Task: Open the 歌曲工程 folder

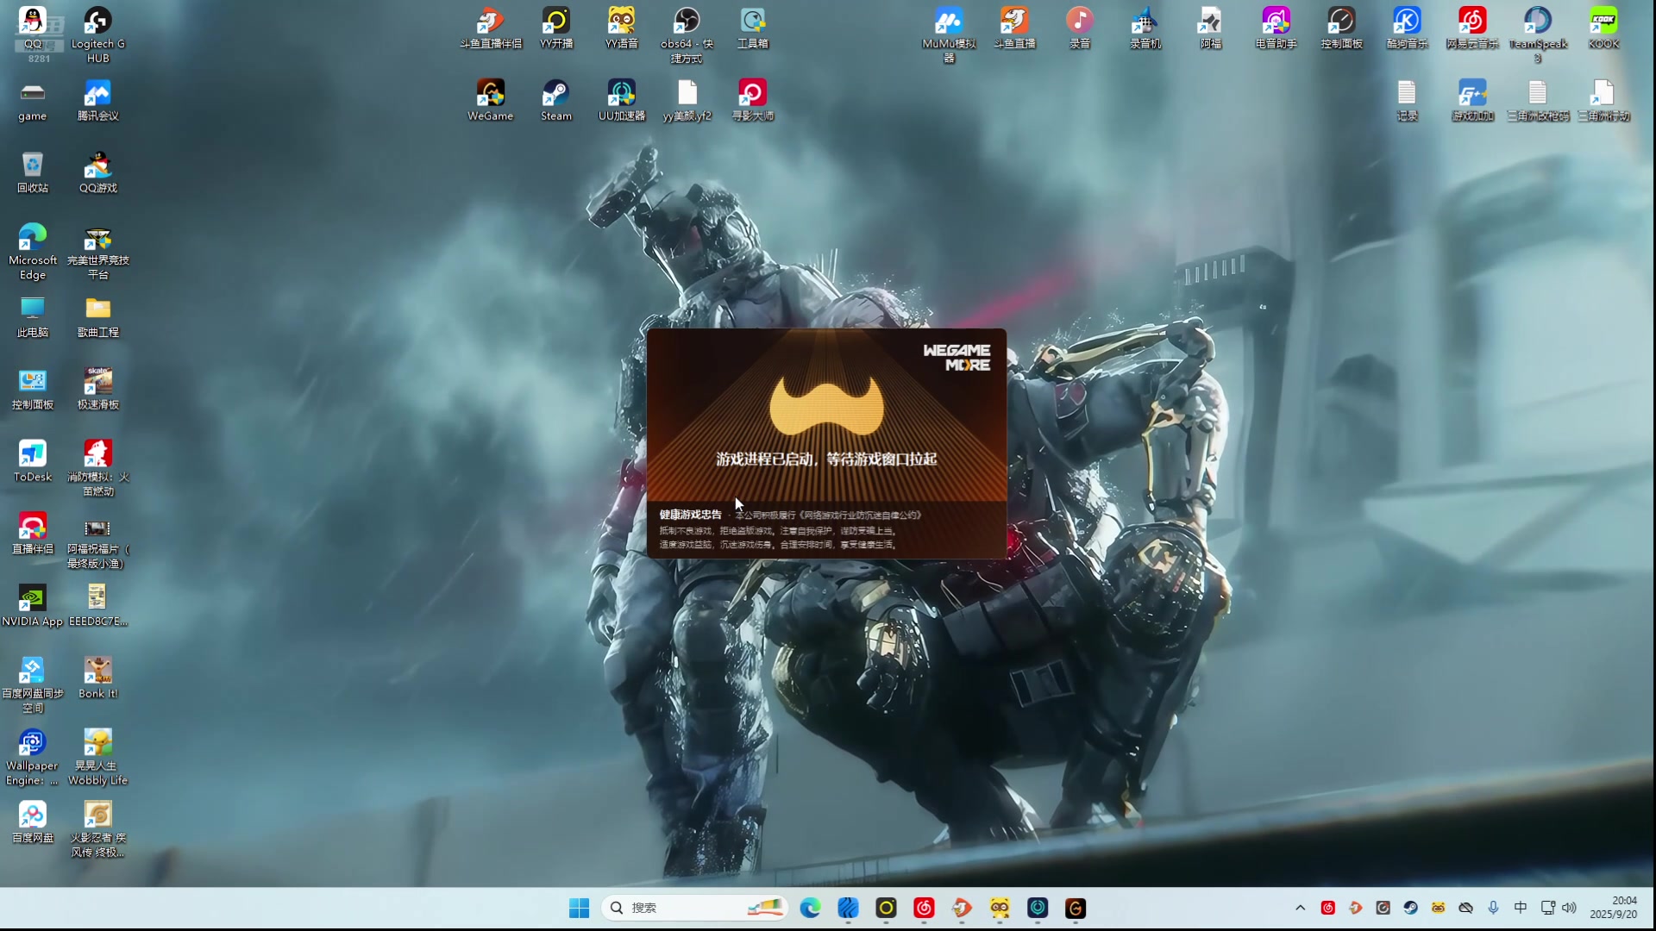Action: (x=97, y=316)
